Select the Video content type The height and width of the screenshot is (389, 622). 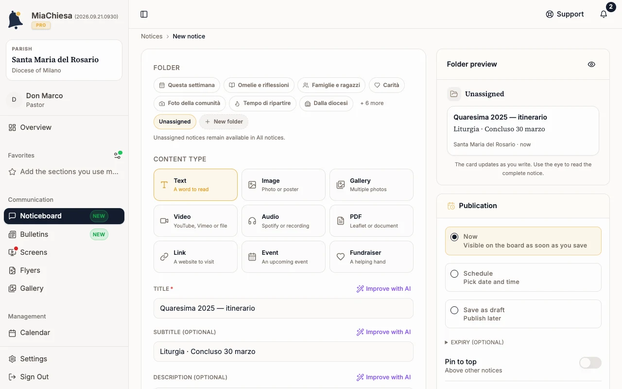coord(195,221)
